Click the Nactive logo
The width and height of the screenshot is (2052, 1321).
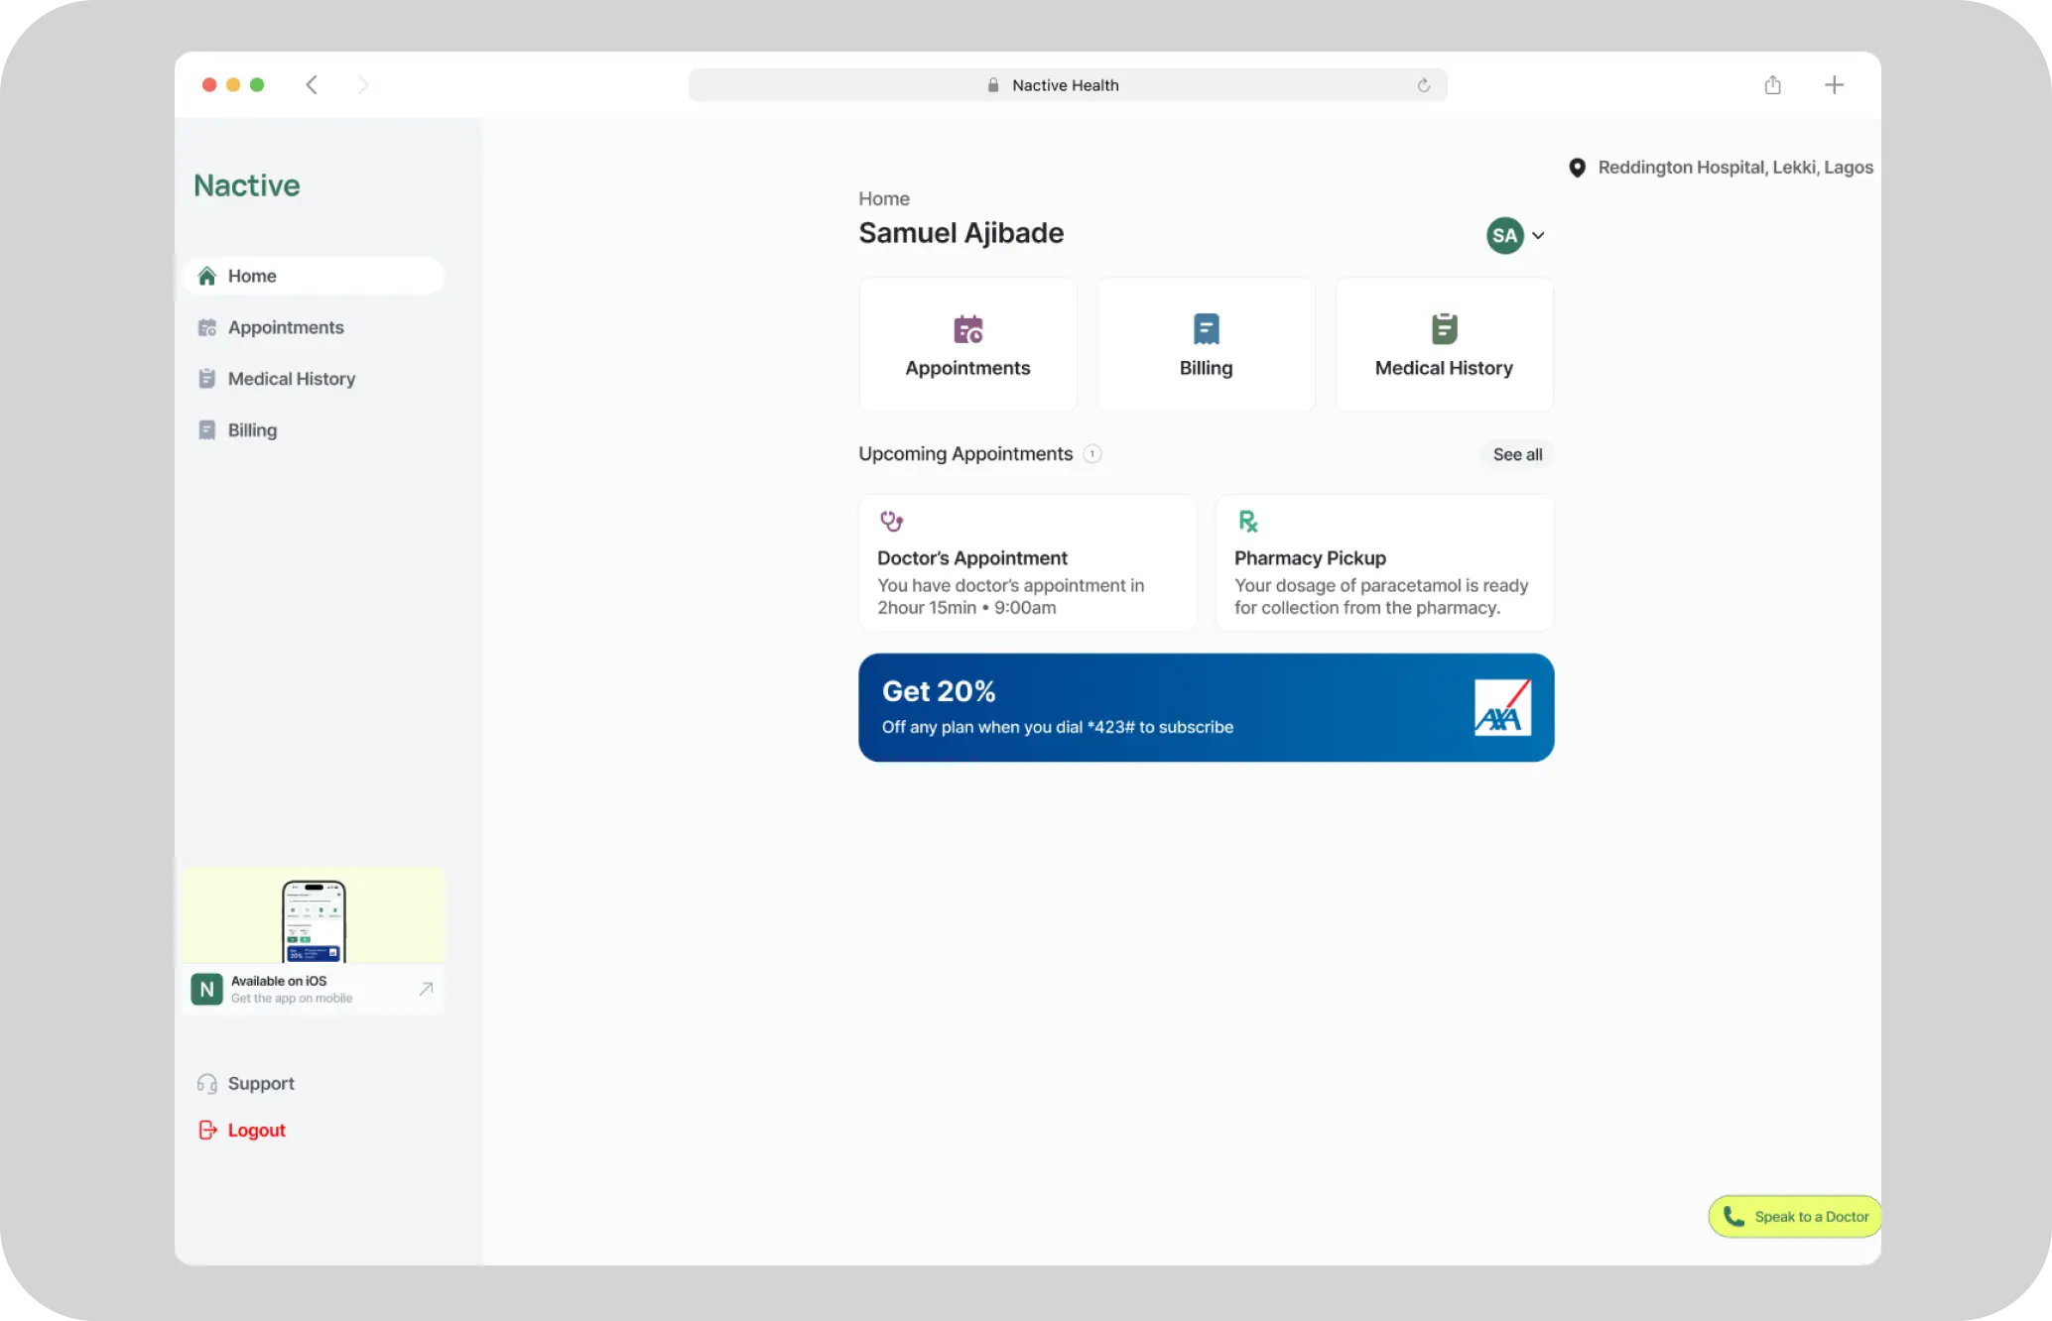point(247,185)
